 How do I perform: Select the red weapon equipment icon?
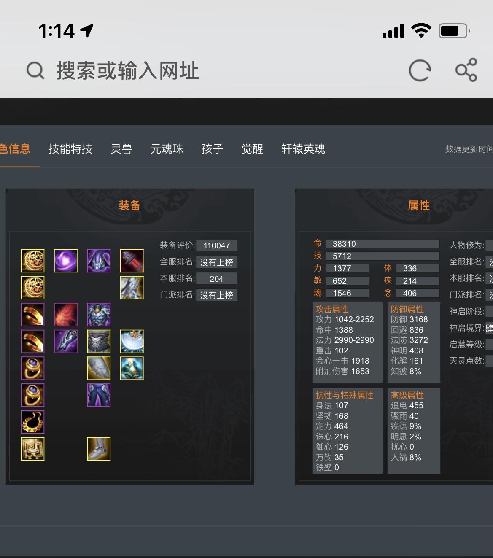coord(132,261)
